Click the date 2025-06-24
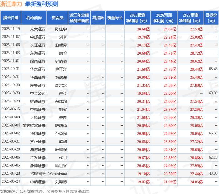 coord(11,181)
